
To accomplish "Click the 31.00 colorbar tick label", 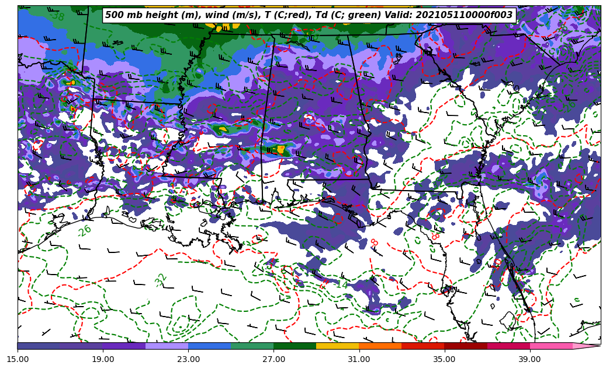I will [359, 359].
